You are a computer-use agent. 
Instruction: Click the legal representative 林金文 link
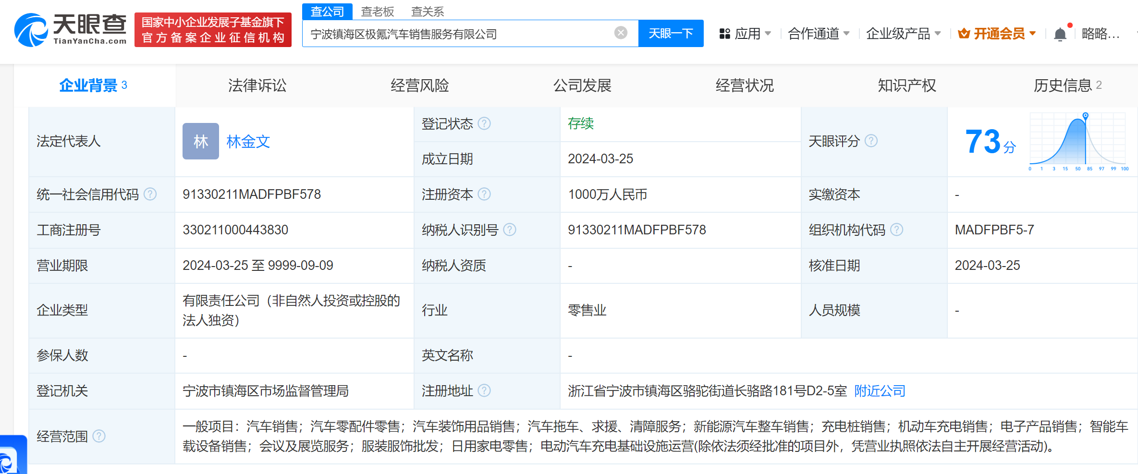click(x=248, y=141)
